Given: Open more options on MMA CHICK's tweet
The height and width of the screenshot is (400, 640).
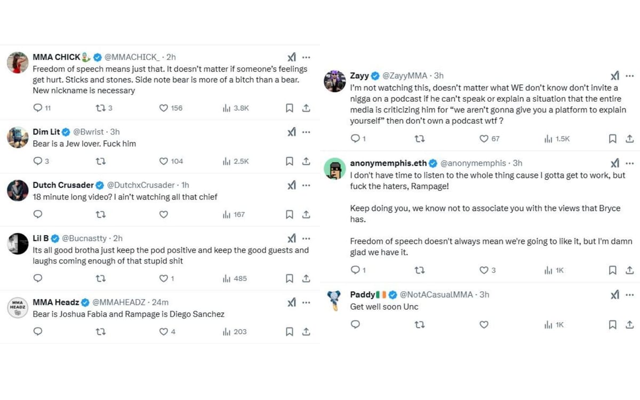Looking at the screenshot, I should (x=306, y=57).
